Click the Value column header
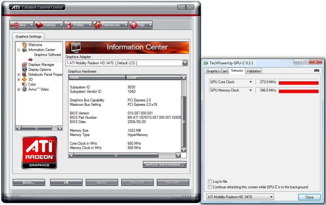326x205 pixels. pyautogui.click(x=153, y=78)
